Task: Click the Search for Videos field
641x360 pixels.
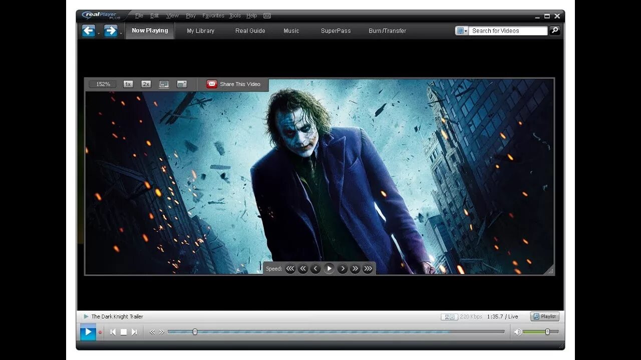Action: [x=508, y=30]
